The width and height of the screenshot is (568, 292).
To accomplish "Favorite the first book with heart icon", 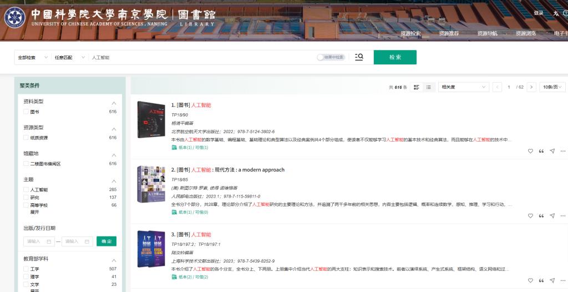I will pos(530,151).
